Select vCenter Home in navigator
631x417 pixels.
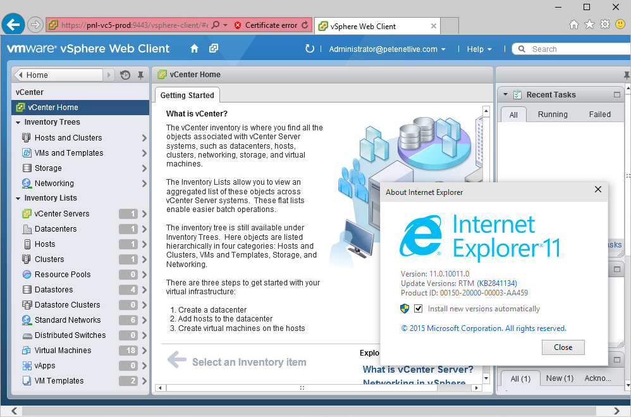tap(80, 107)
